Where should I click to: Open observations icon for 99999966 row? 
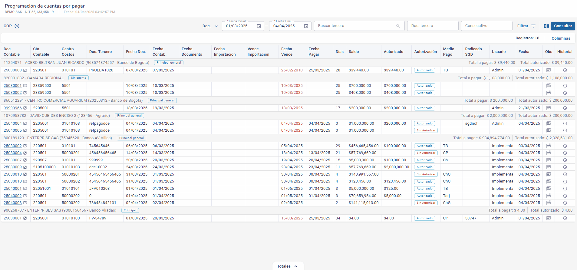click(549, 108)
